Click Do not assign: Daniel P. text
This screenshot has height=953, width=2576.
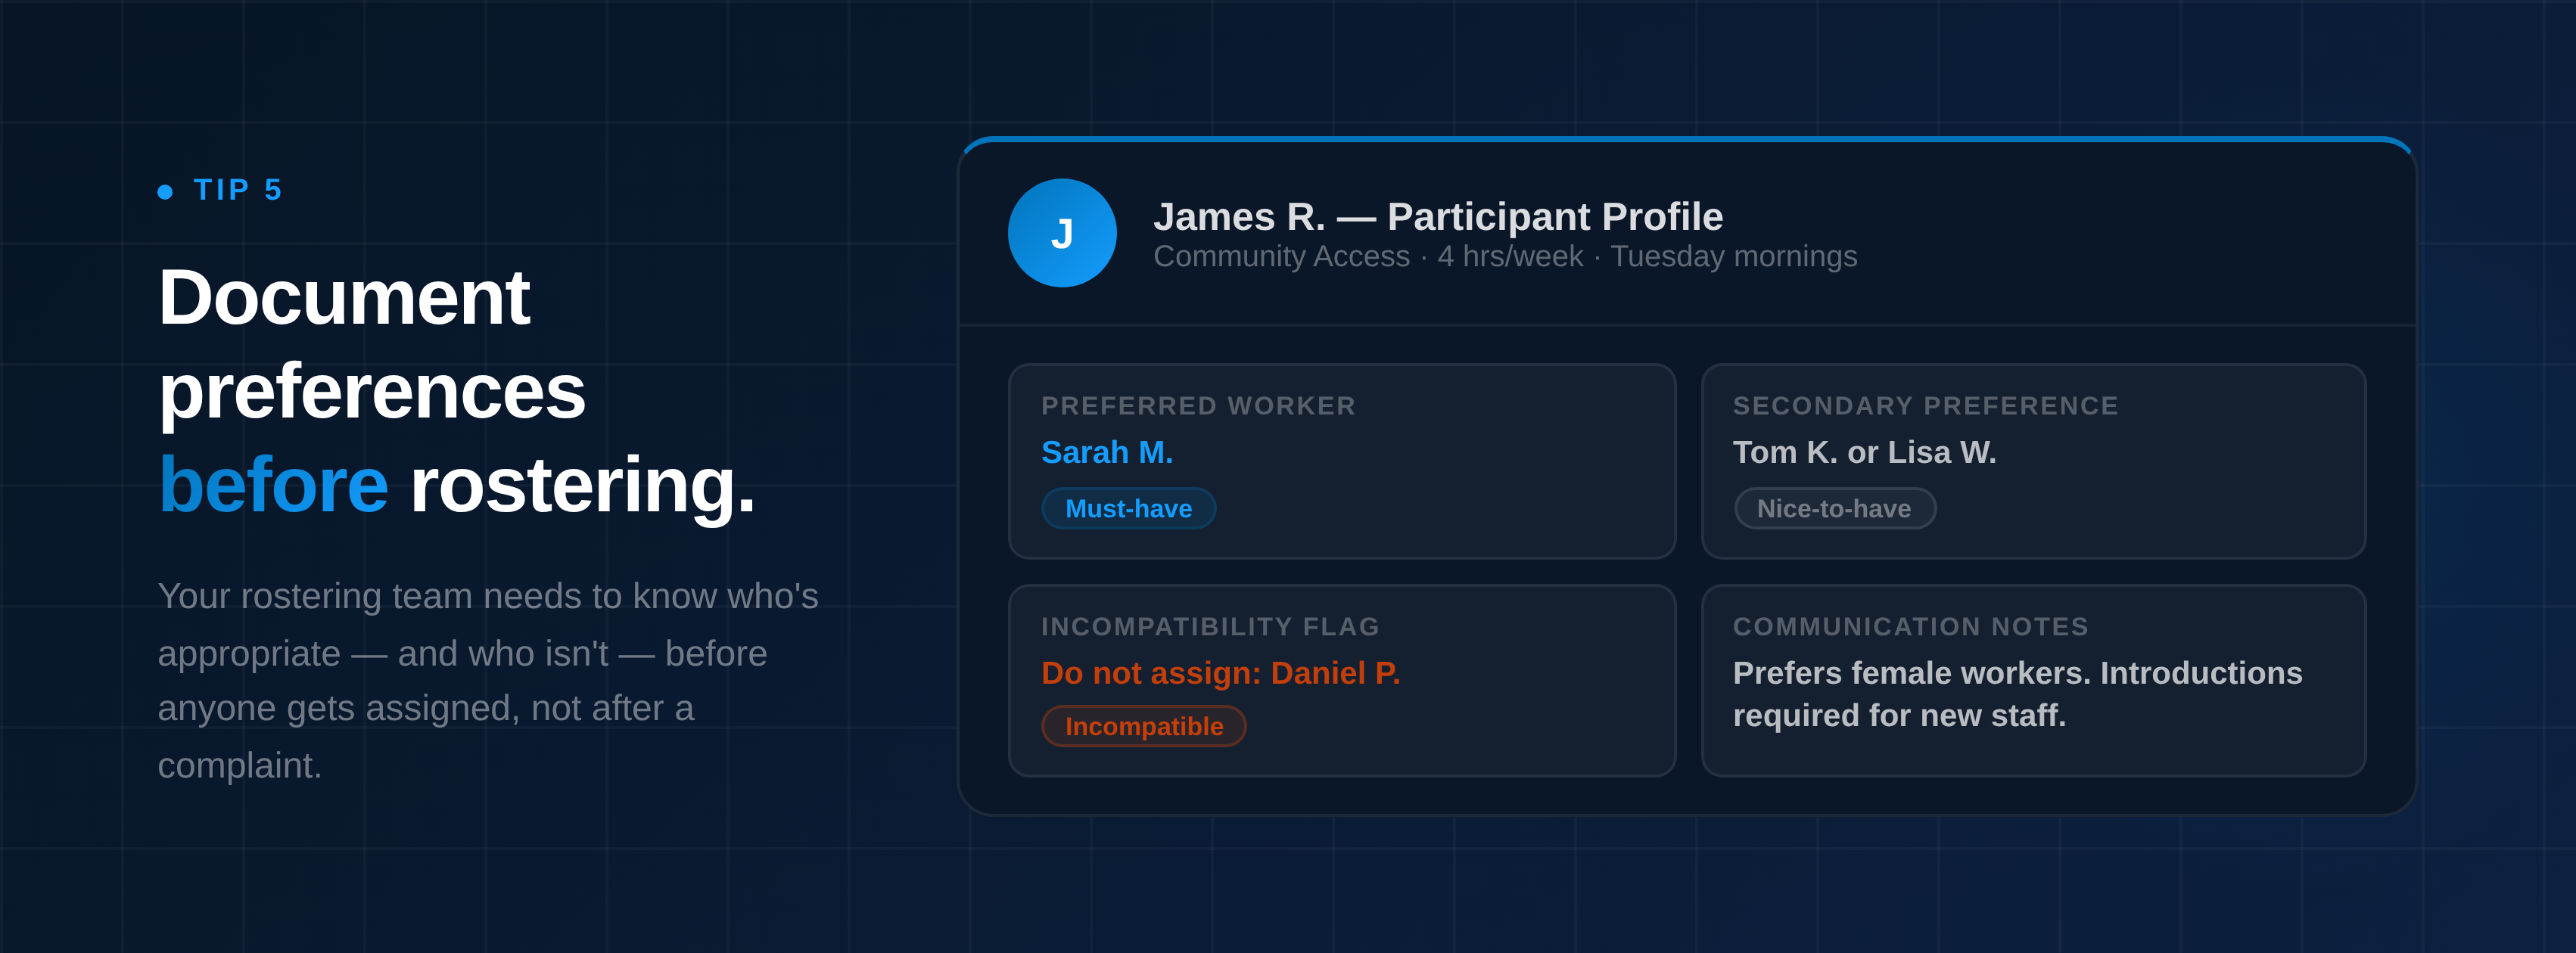(x=1220, y=673)
